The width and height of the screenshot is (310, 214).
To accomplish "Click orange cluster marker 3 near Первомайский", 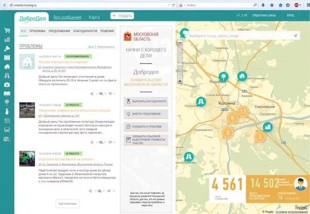I will [227, 133].
